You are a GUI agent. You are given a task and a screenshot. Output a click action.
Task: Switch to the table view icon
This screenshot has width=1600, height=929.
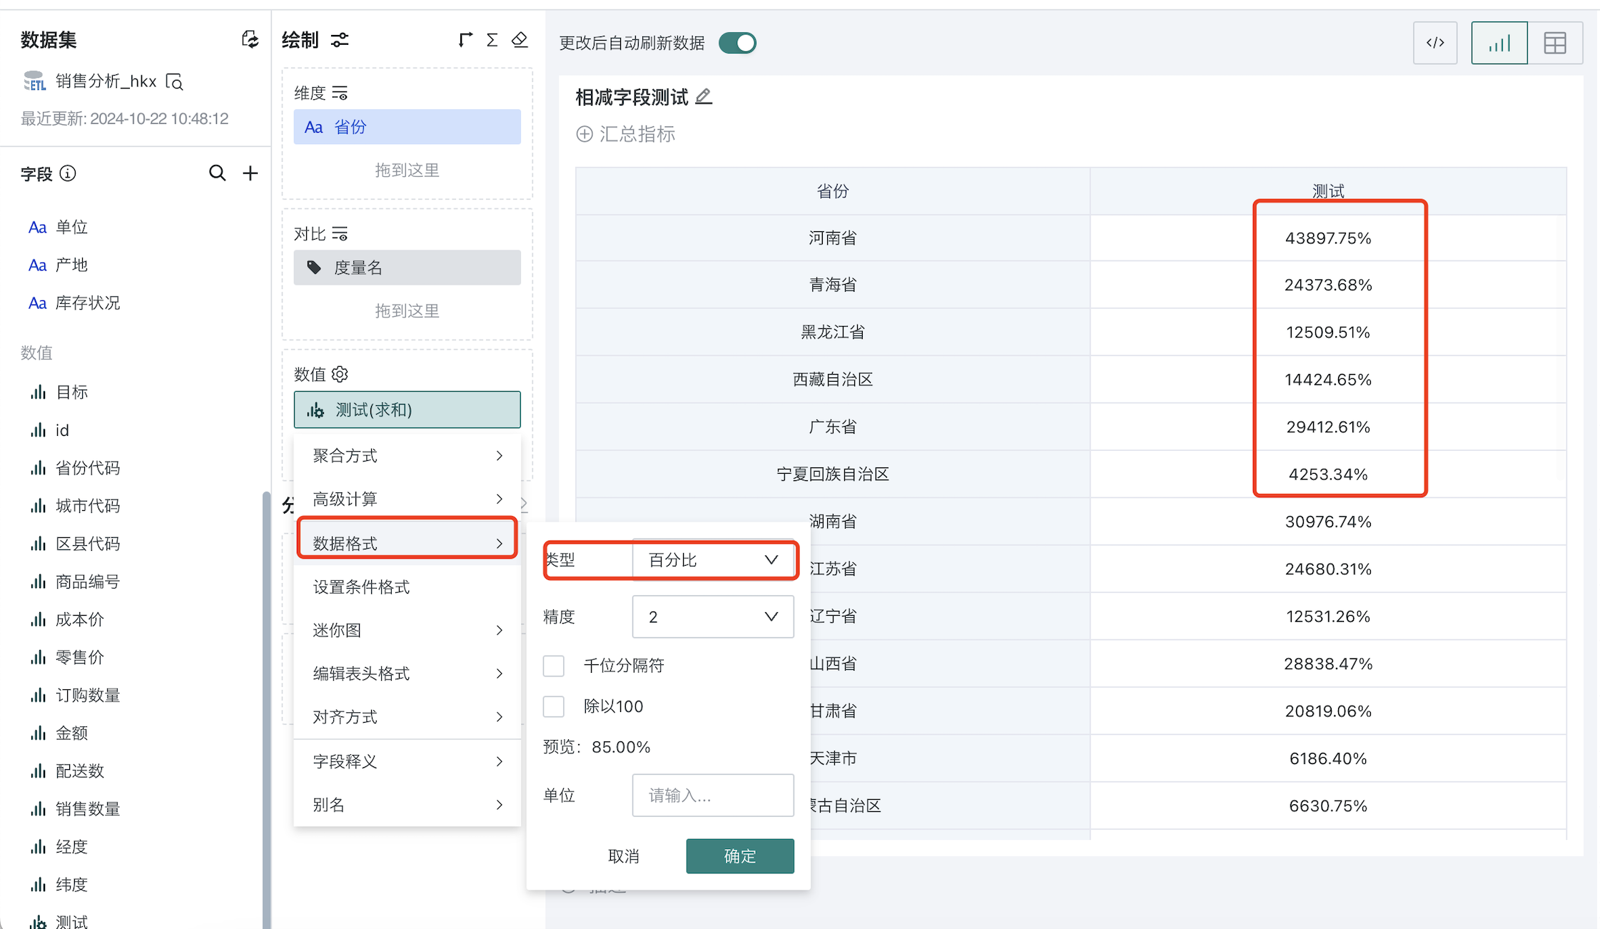click(x=1555, y=43)
